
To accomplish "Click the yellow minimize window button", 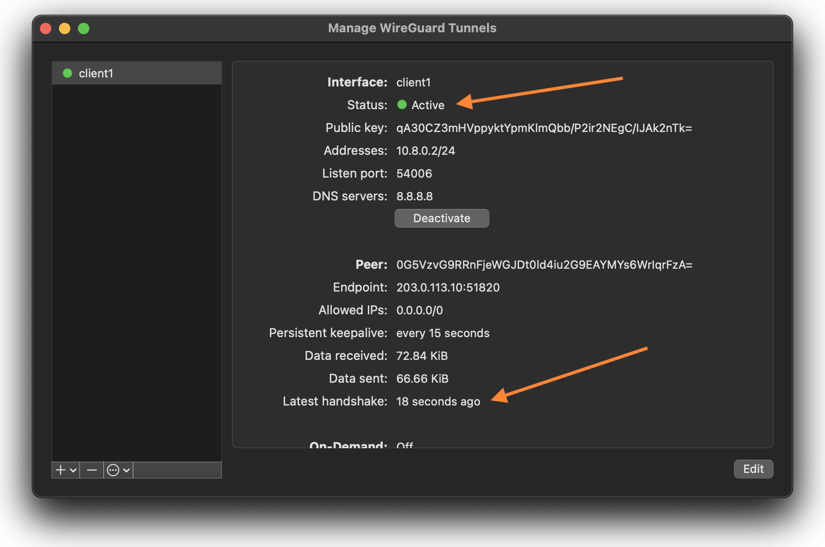I will 65,28.
